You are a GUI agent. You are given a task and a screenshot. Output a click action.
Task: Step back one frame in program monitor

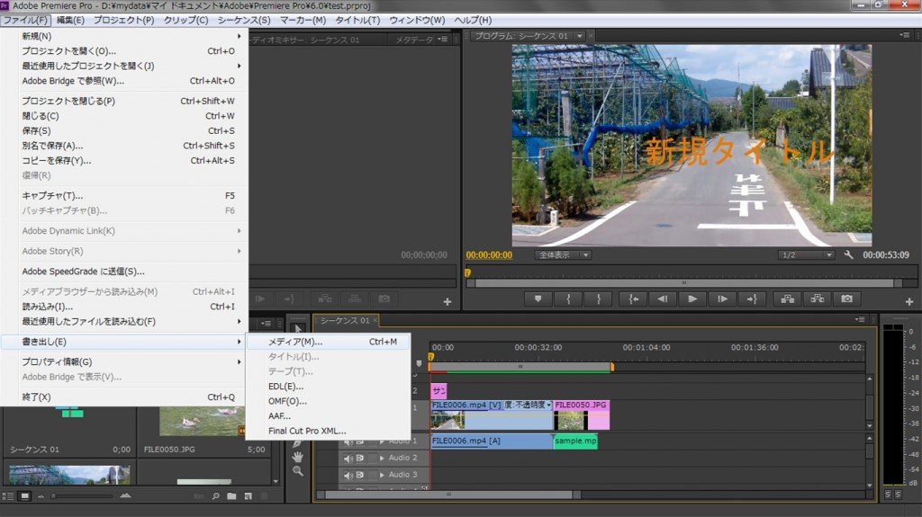coord(663,299)
